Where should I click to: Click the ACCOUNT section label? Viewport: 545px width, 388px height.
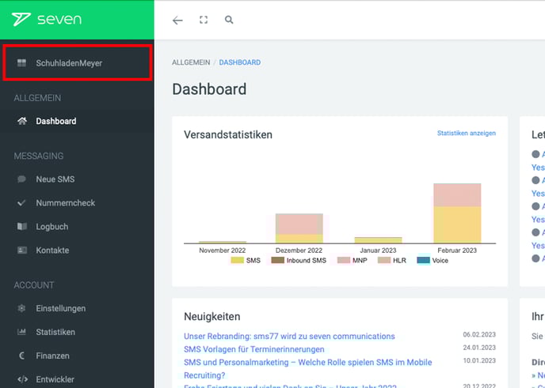pyautogui.click(x=34, y=285)
